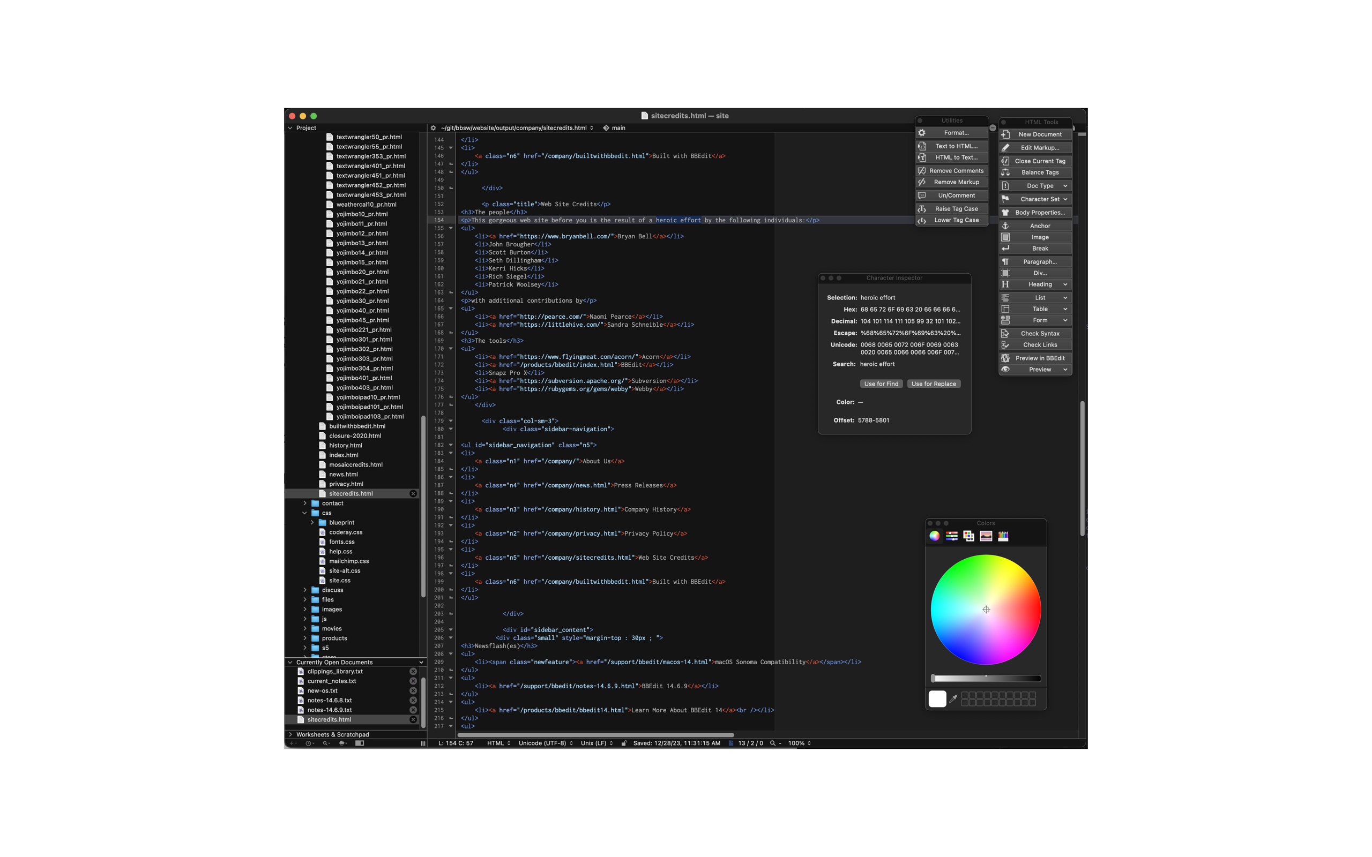Expand the css folder in project sidebar
Viewport: 1372px width, 857px height.
305,513
